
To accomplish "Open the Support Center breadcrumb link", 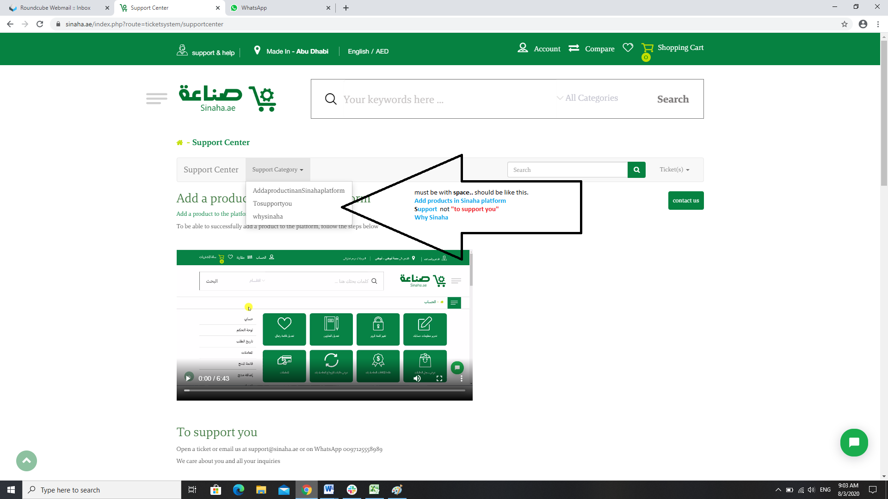I will point(221,142).
